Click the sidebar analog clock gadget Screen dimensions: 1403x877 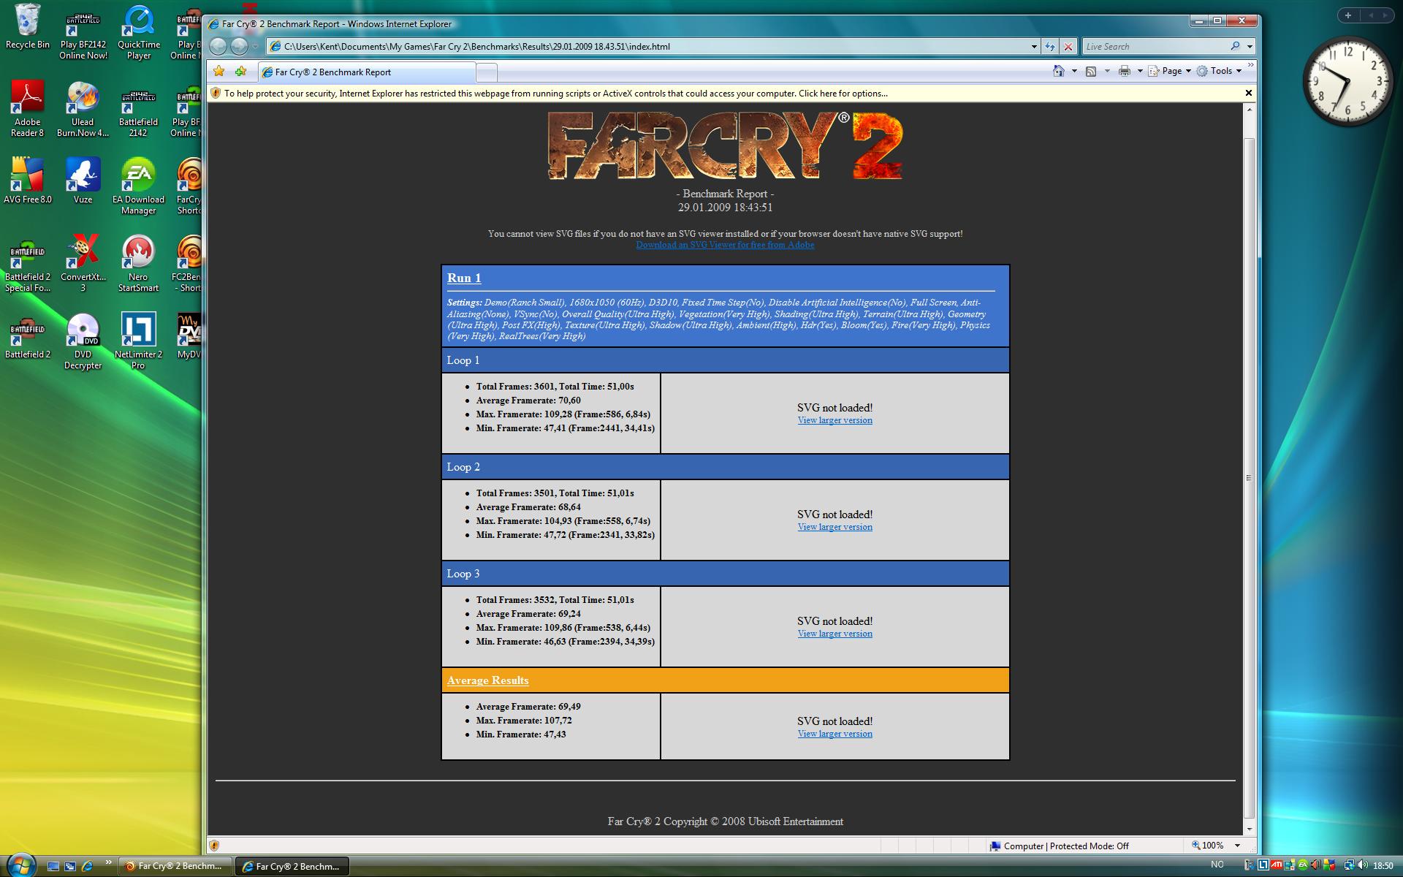pos(1347,82)
